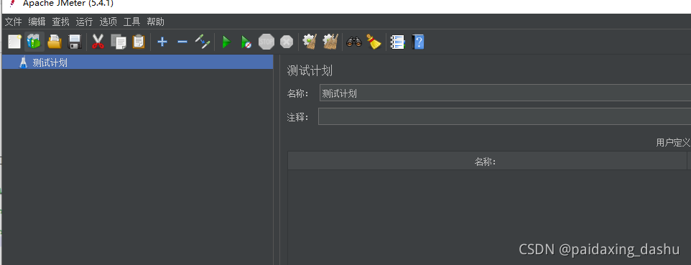Shut down test with gray X icon
The width and height of the screenshot is (691, 265).
click(x=287, y=42)
